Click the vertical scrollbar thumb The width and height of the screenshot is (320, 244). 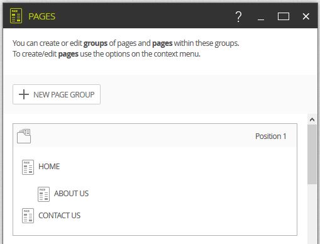coord(312,154)
